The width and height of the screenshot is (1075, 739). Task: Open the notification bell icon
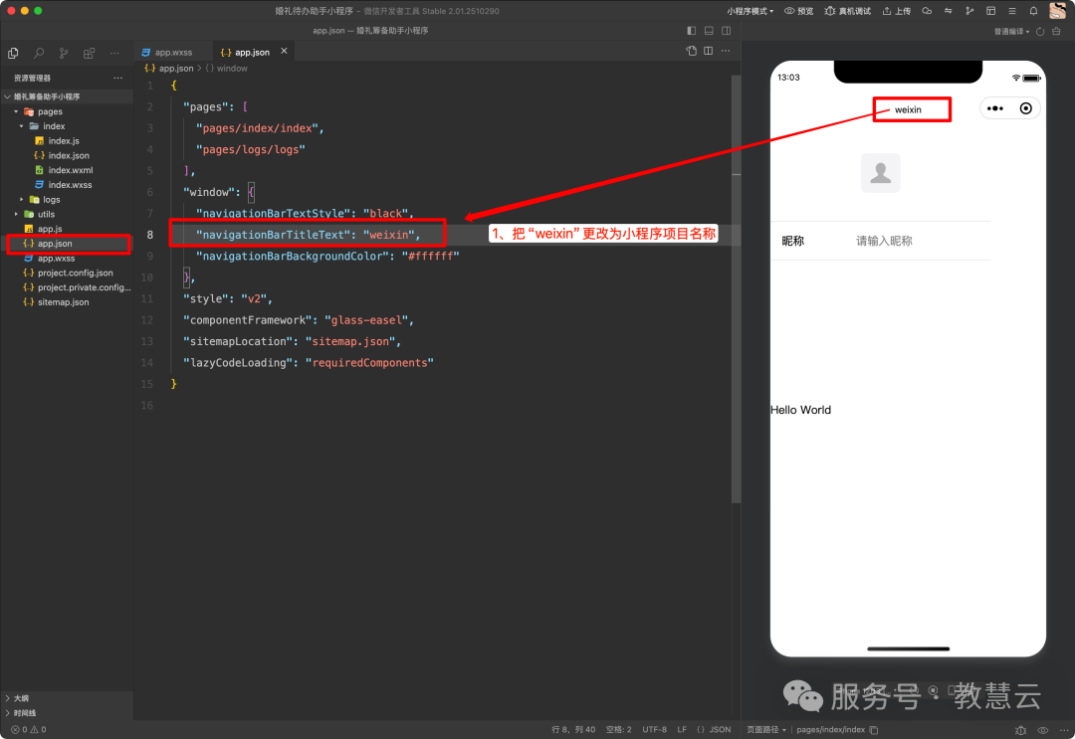point(1033,11)
